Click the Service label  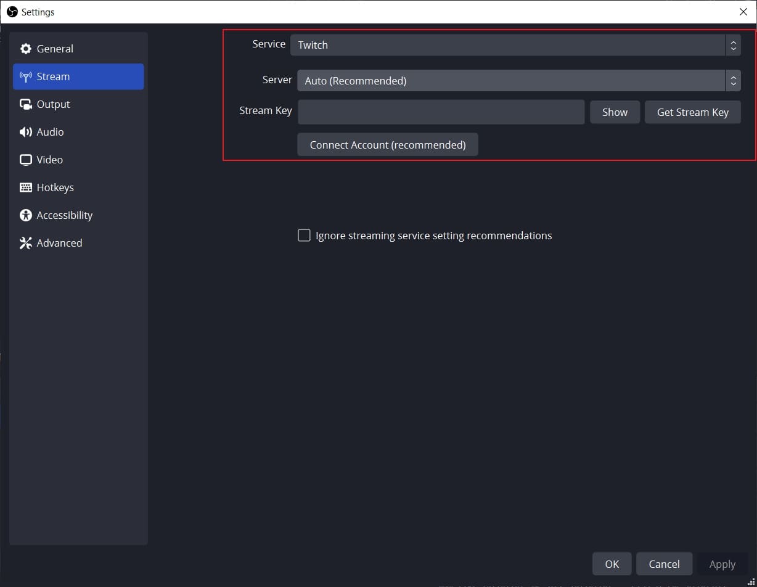click(x=269, y=44)
